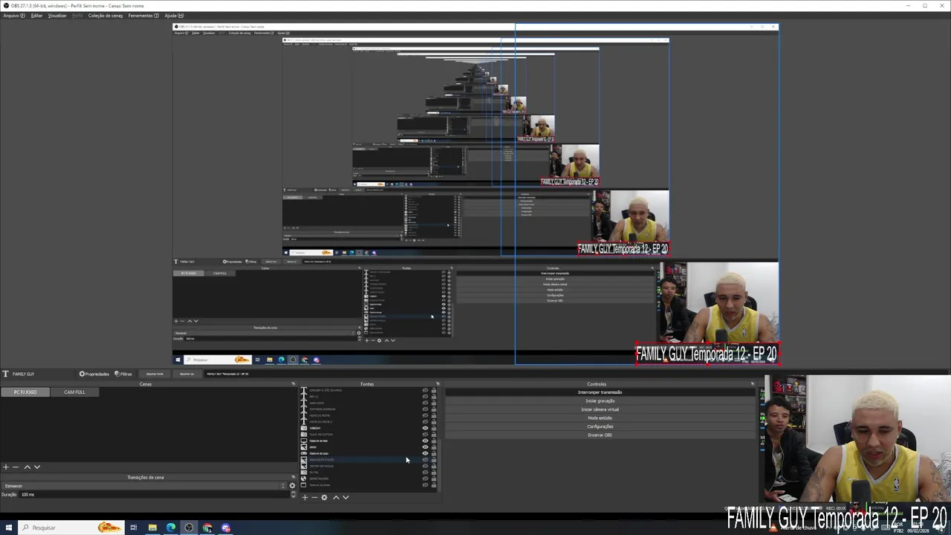Image resolution: width=951 pixels, height=535 pixels.
Task: Enable Modo estúdio
Action: pos(600,418)
